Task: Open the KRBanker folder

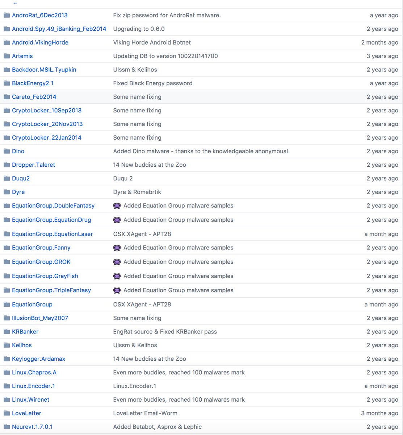Action: (25, 331)
